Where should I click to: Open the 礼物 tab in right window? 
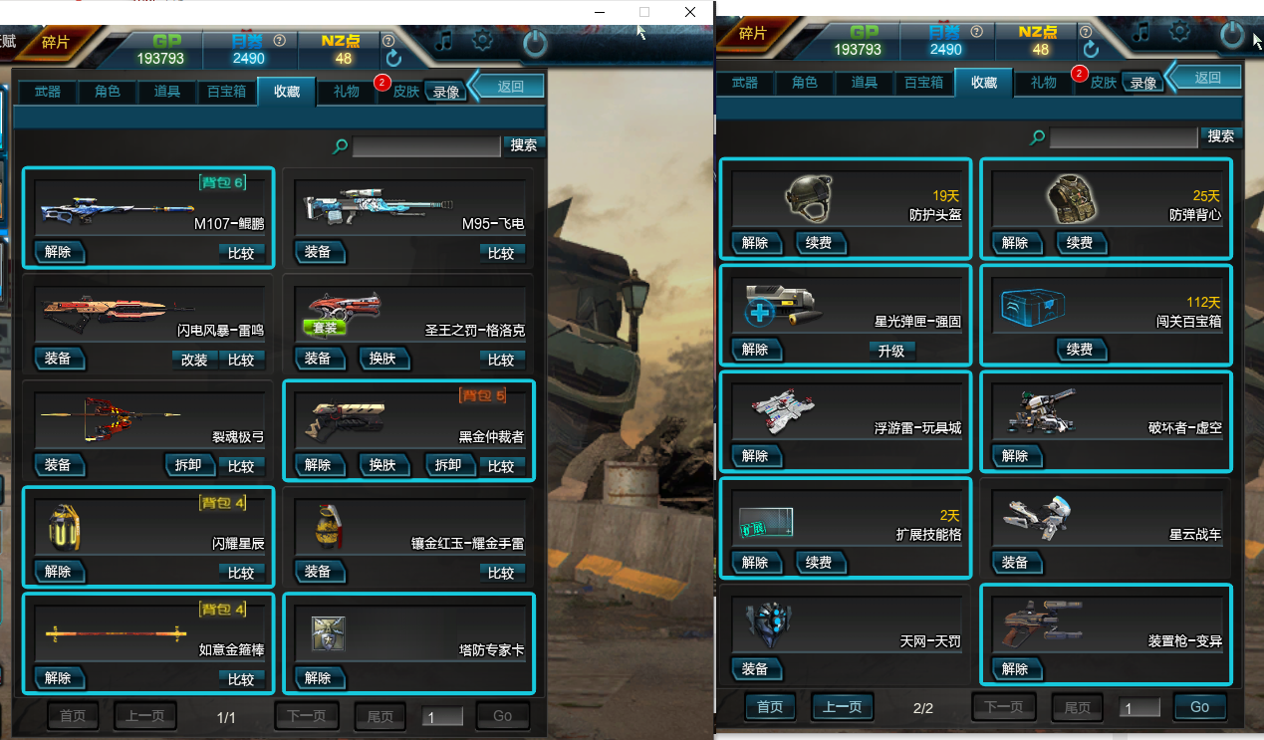coord(1044,83)
